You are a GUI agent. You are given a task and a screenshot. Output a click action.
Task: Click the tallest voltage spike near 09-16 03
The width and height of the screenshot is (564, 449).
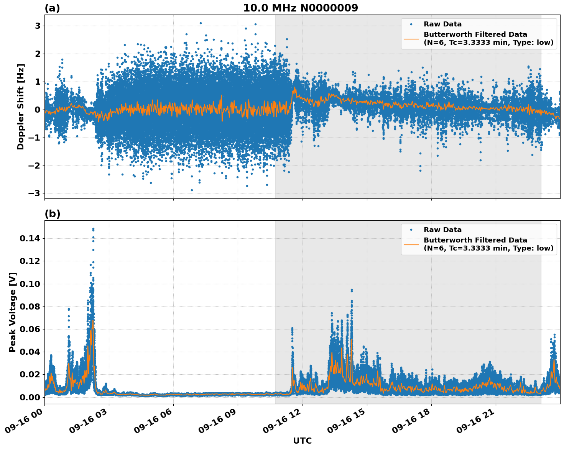pyautogui.click(x=93, y=230)
